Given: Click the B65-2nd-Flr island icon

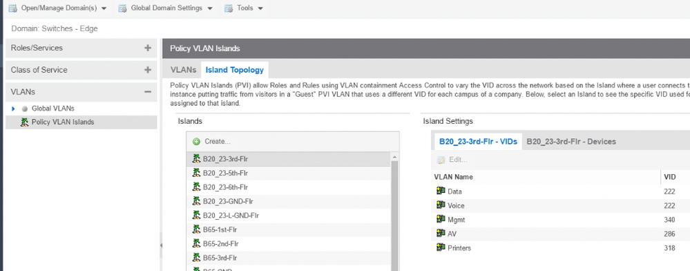Looking at the screenshot, I should pyautogui.click(x=196, y=243).
